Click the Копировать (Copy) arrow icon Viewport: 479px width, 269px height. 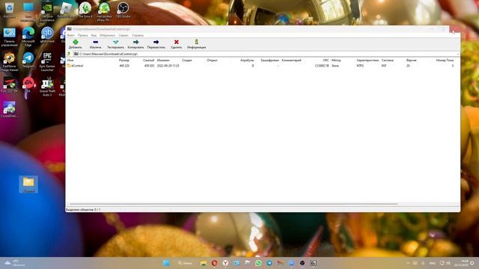pyautogui.click(x=135, y=42)
